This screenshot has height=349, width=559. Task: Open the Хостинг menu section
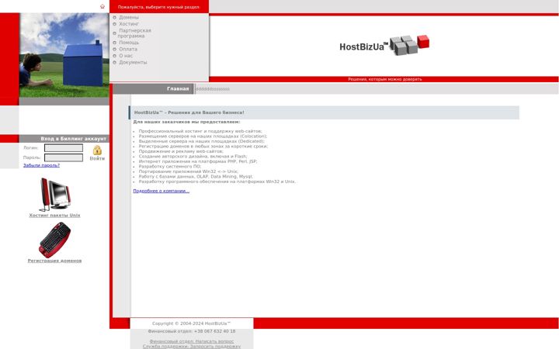[x=129, y=24]
